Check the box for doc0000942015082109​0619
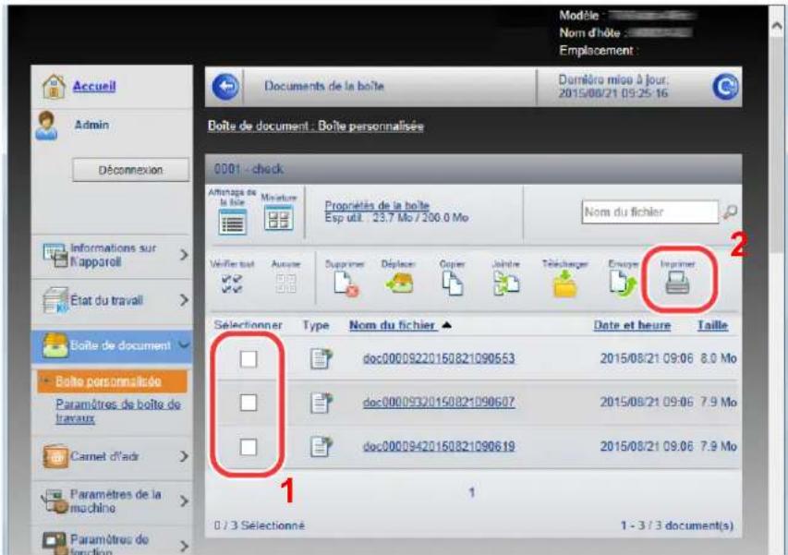The height and width of the screenshot is (555, 788). pyautogui.click(x=249, y=447)
